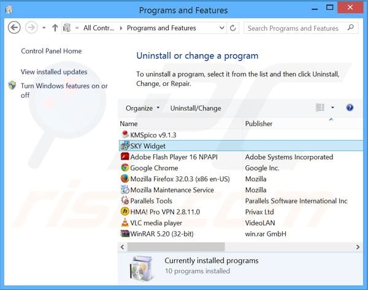Screen dimensions: 368x290
Task: Click the SKY Widget program icon
Action: coord(125,146)
